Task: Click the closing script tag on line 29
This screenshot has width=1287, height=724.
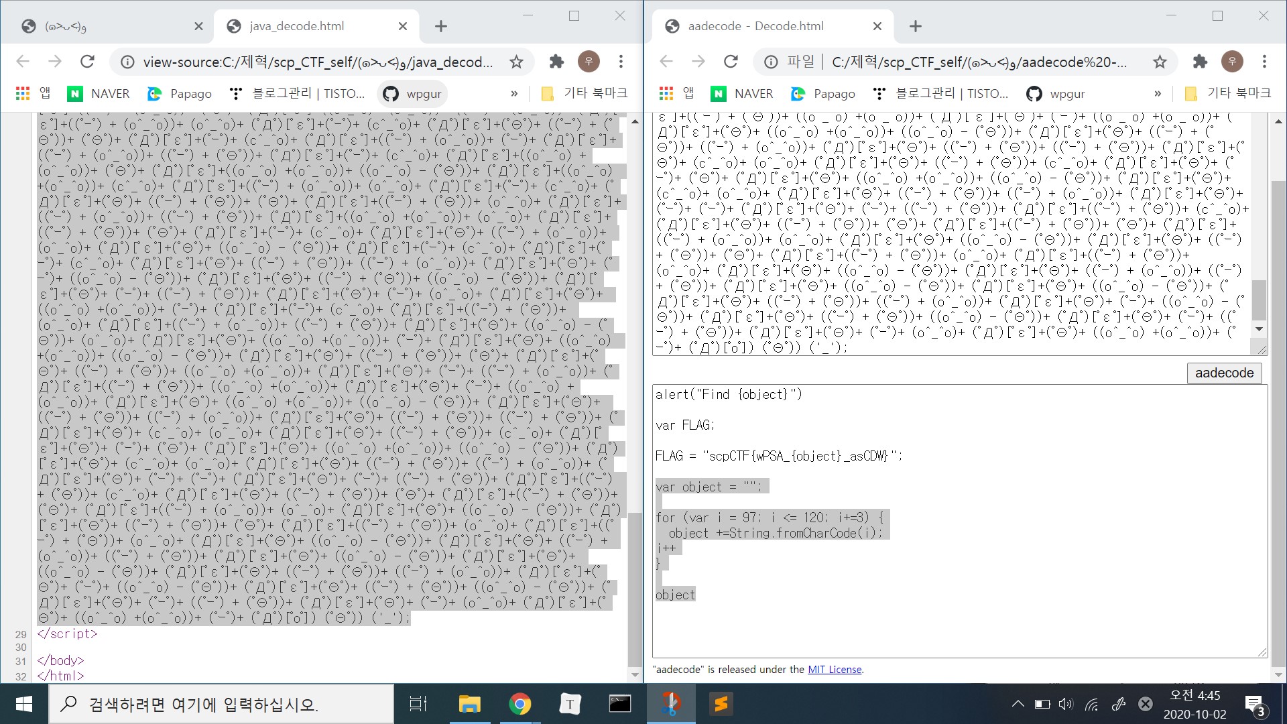Action: 67,633
